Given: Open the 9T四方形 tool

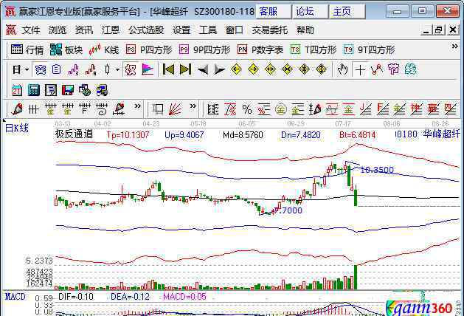Looking at the screenshot, I should 369,49.
